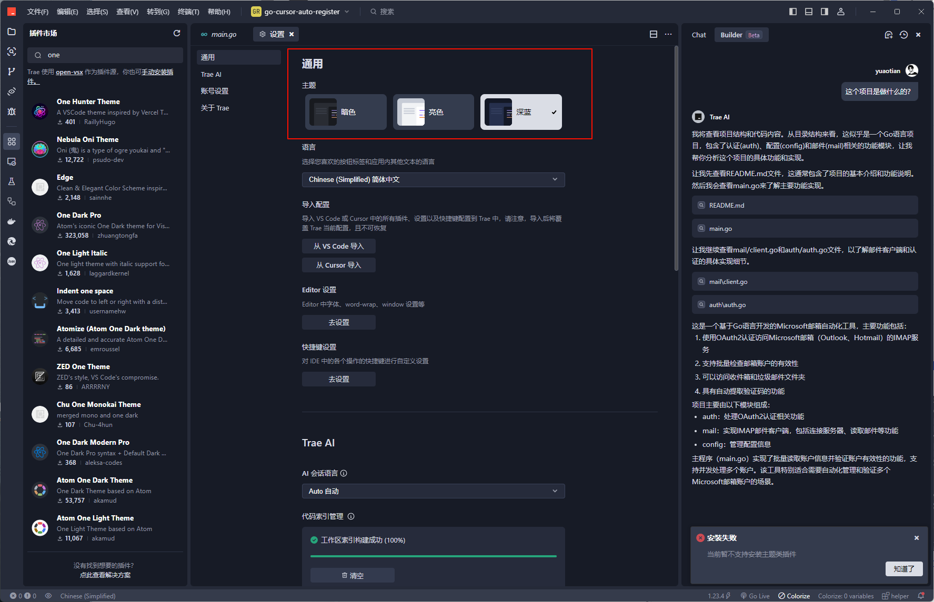Click the 从 VS Code 导入 button

point(339,246)
